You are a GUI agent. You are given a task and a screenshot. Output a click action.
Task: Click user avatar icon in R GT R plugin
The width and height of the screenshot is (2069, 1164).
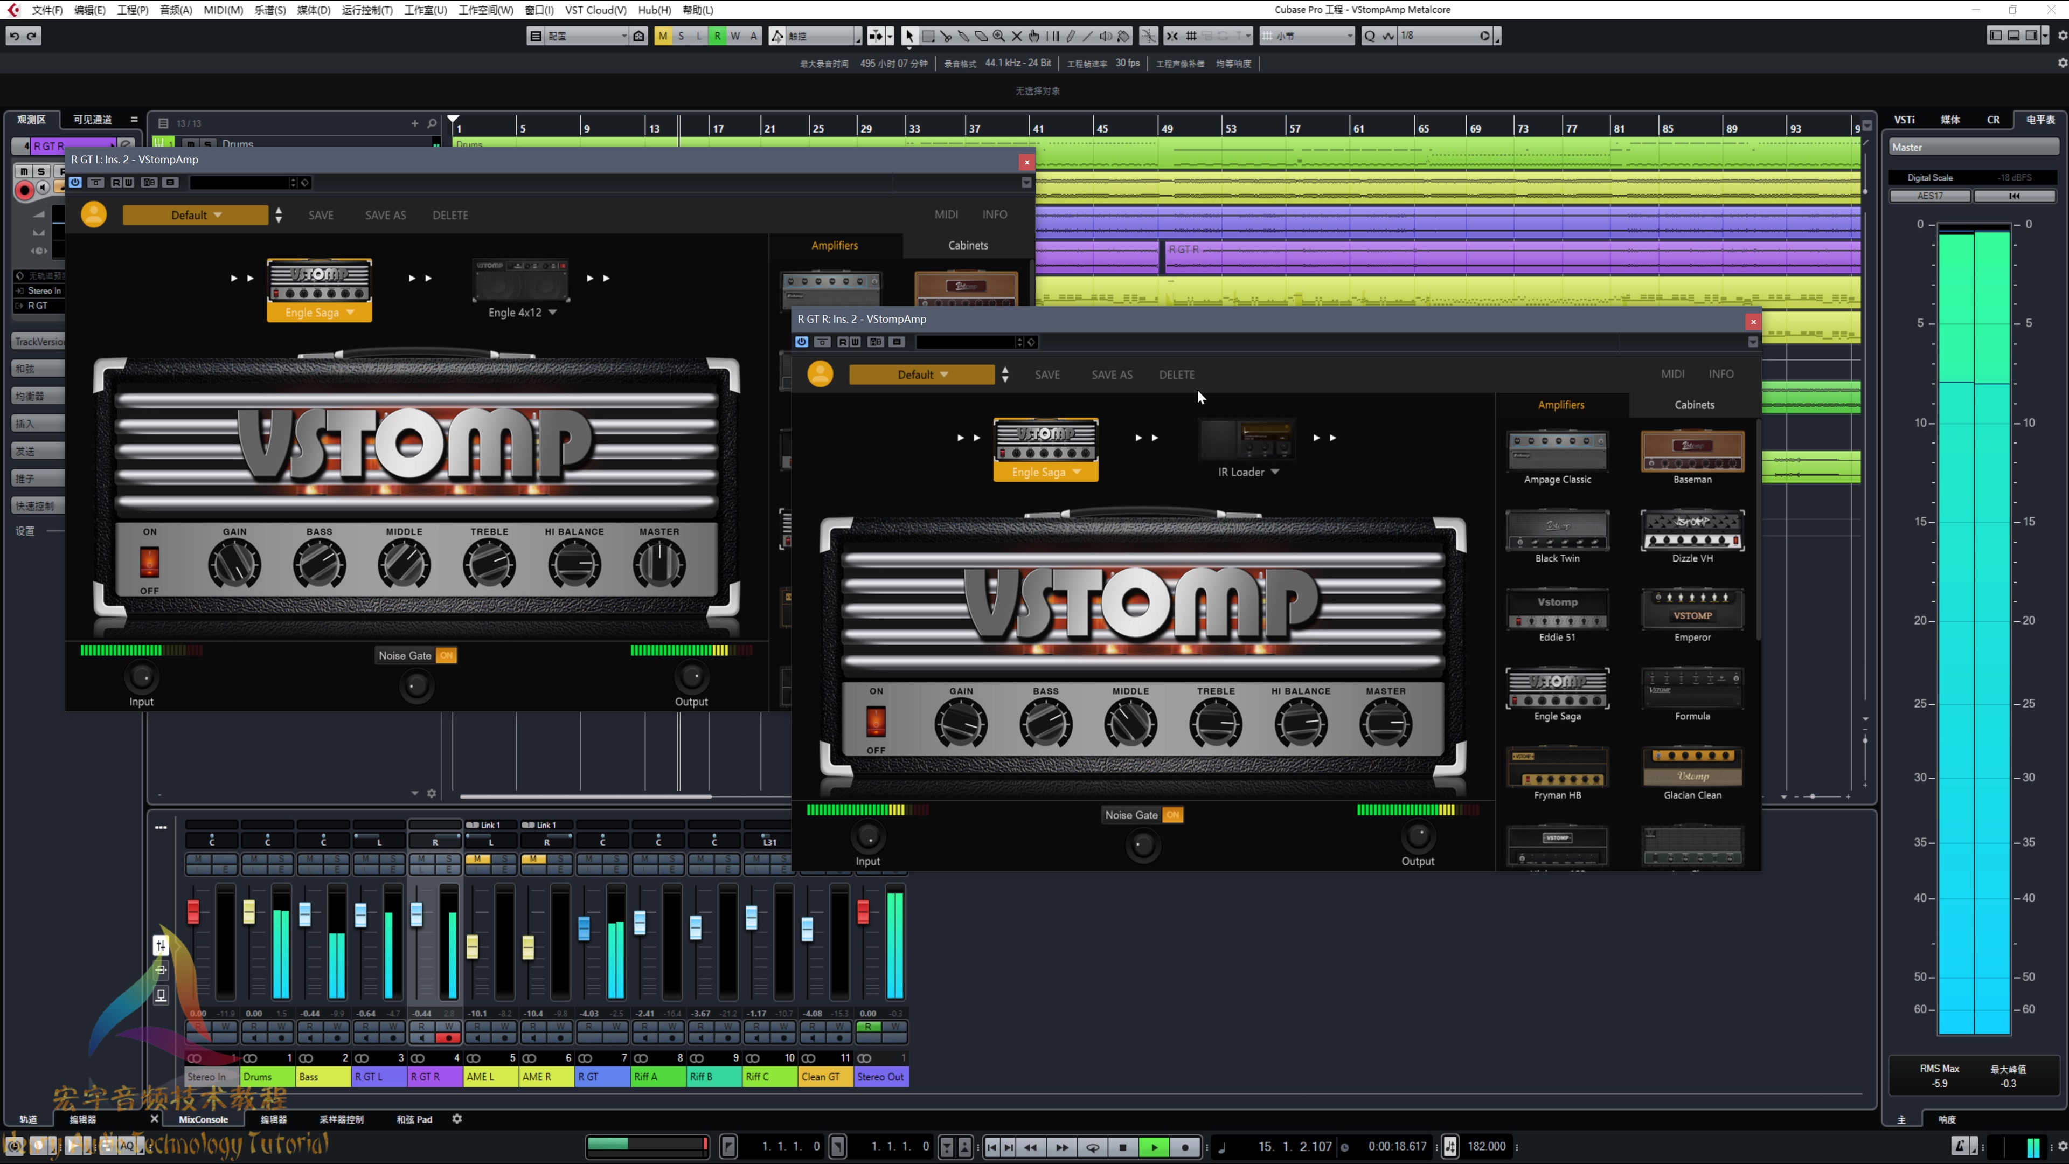click(x=820, y=373)
